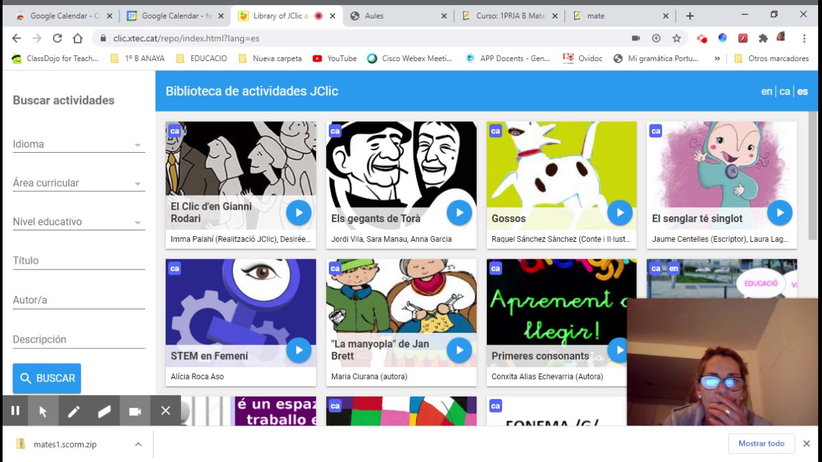Expand options for mates1.scorm.zip download
The image size is (822, 462).
[138, 444]
